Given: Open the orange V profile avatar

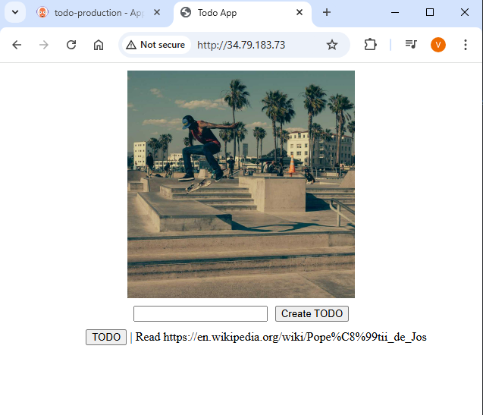Looking at the screenshot, I should [438, 45].
